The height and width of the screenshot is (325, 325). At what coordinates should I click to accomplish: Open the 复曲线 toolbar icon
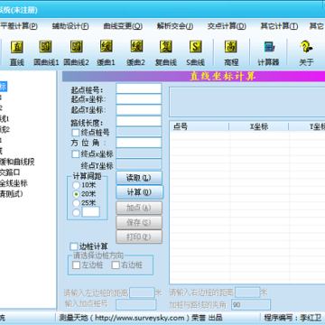[166, 52]
